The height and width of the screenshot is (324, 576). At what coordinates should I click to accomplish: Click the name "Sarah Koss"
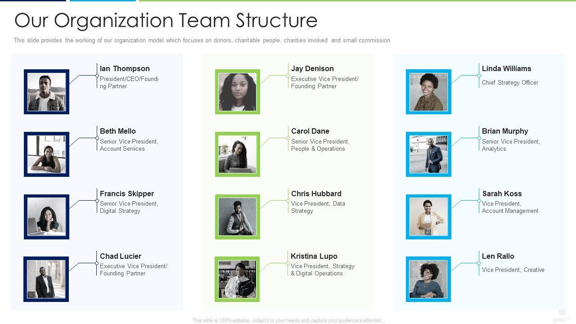point(502,193)
